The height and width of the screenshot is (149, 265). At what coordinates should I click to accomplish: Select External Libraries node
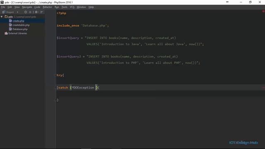tap(17, 33)
